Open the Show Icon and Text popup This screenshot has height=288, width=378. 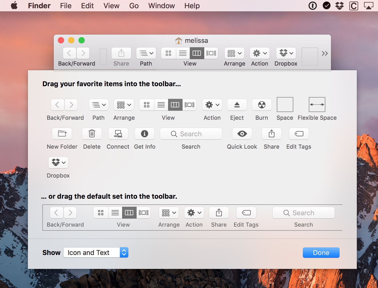96,253
